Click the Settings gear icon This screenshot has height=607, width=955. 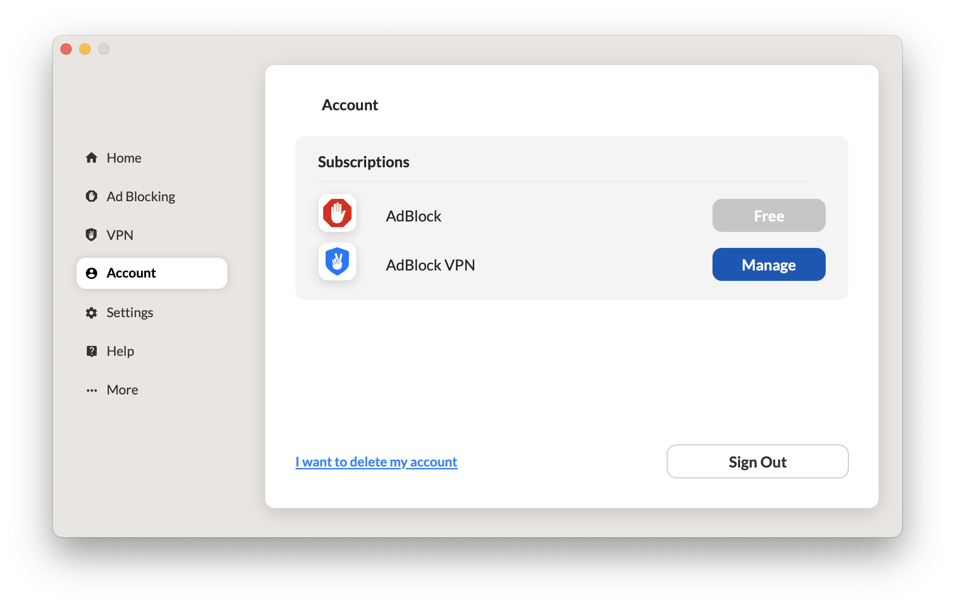(x=92, y=312)
